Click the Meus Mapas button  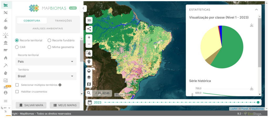(65, 105)
